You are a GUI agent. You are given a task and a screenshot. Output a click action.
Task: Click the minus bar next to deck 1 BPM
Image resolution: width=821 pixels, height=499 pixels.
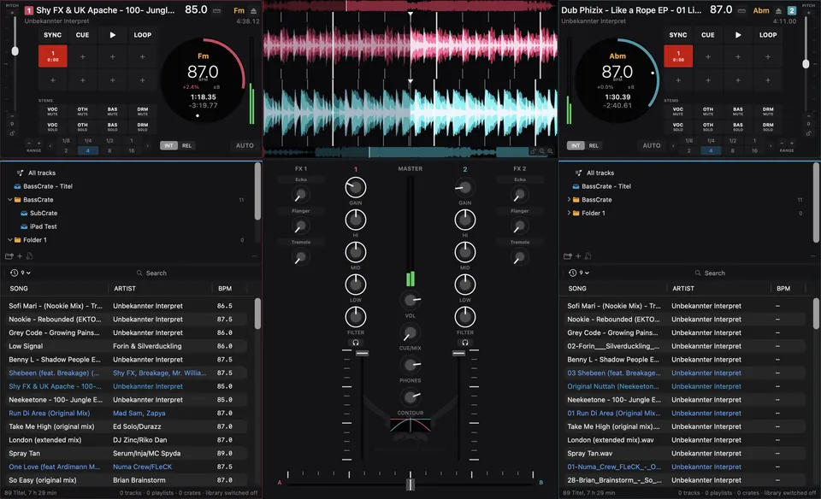[216, 10]
